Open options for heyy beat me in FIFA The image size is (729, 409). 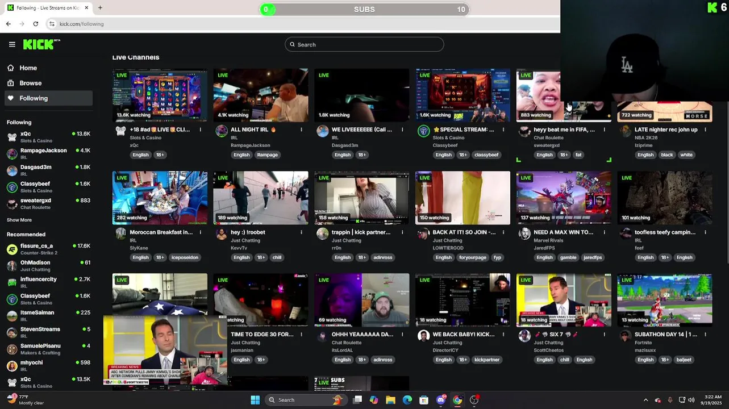(604, 130)
